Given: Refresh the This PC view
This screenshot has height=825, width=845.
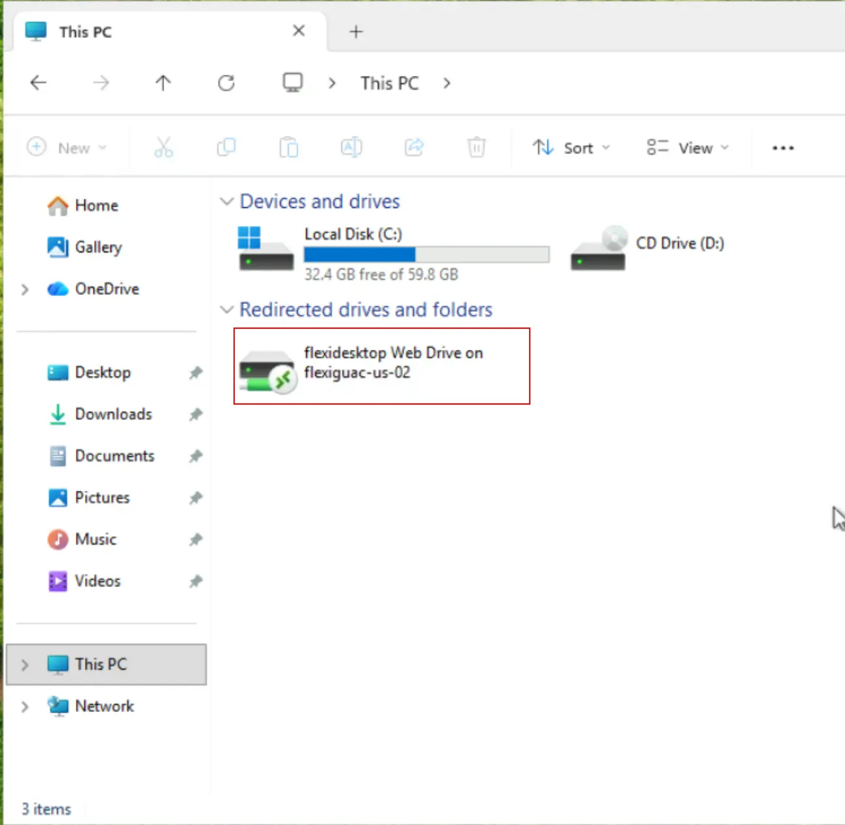Looking at the screenshot, I should tap(226, 83).
